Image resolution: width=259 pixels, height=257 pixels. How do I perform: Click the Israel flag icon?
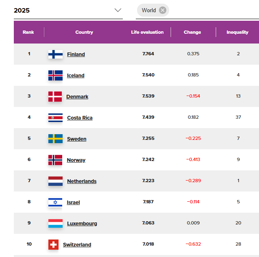click(x=55, y=202)
